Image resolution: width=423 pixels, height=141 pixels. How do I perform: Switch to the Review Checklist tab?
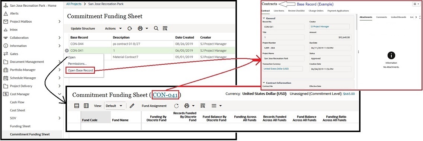click(x=296, y=11)
